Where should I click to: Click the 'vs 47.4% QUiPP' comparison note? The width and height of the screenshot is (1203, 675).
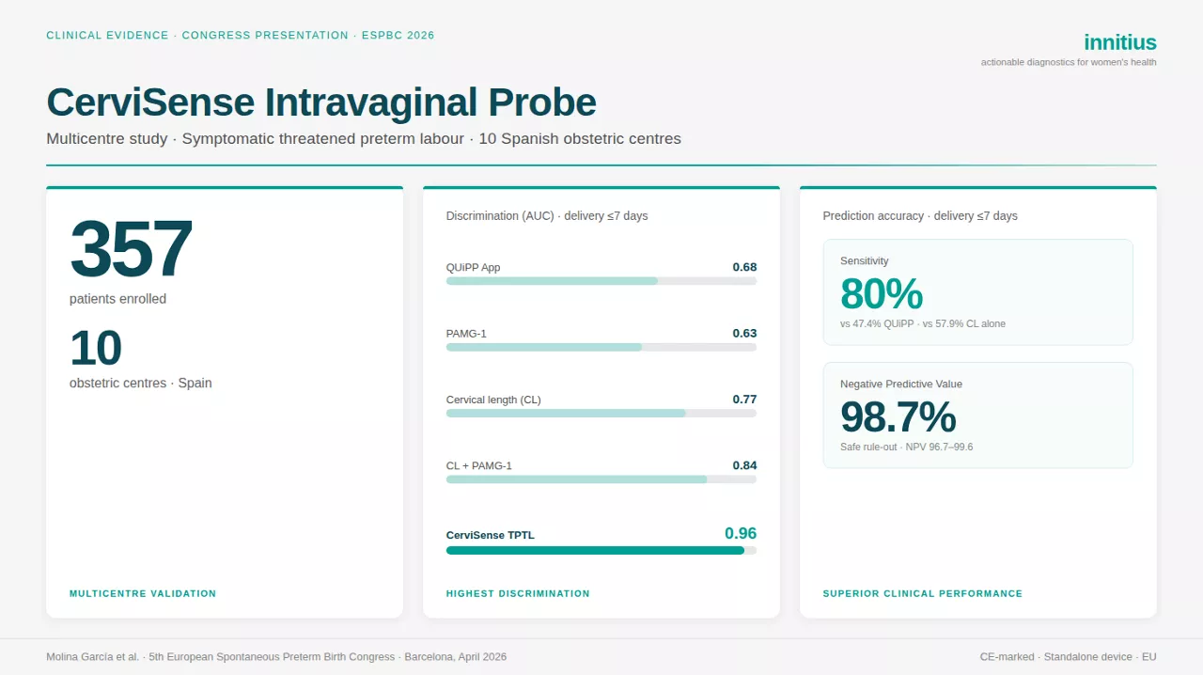pyautogui.click(x=923, y=324)
